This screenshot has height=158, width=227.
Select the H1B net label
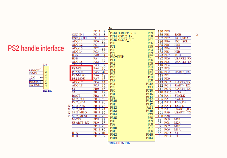click(75, 136)
